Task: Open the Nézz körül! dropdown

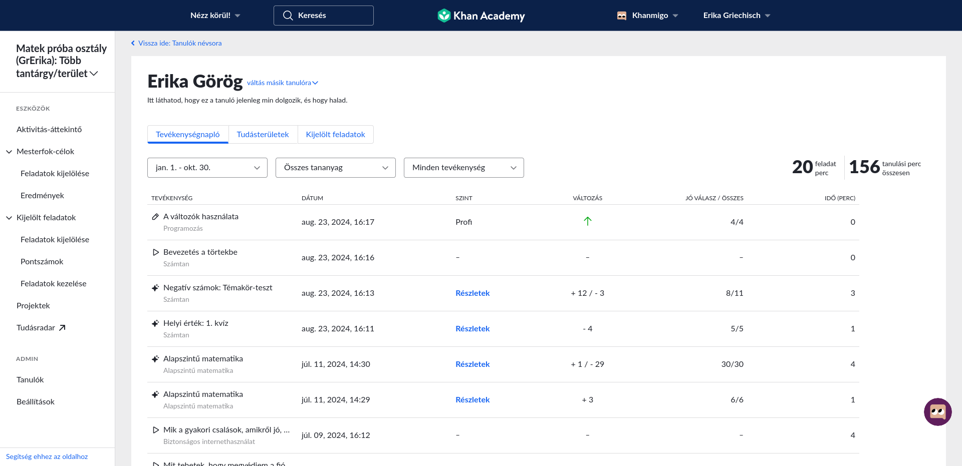Action: pyautogui.click(x=215, y=16)
